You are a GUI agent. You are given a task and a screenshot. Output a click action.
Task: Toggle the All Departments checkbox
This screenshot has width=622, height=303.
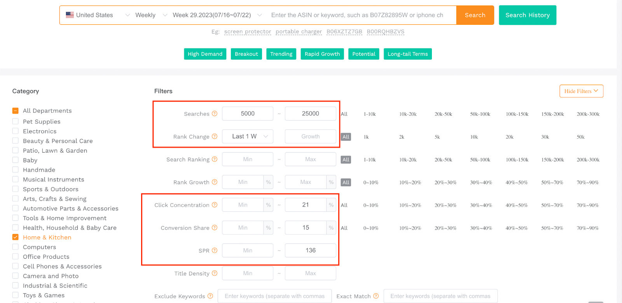coord(16,111)
